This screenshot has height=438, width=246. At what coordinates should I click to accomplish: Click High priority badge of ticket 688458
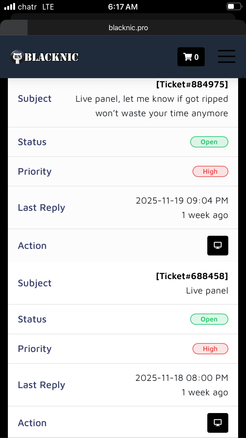pyautogui.click(x=210, y=349)
